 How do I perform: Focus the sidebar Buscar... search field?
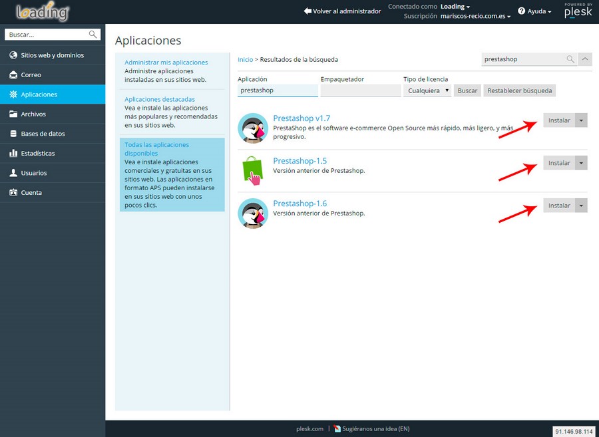coord(48,35)
